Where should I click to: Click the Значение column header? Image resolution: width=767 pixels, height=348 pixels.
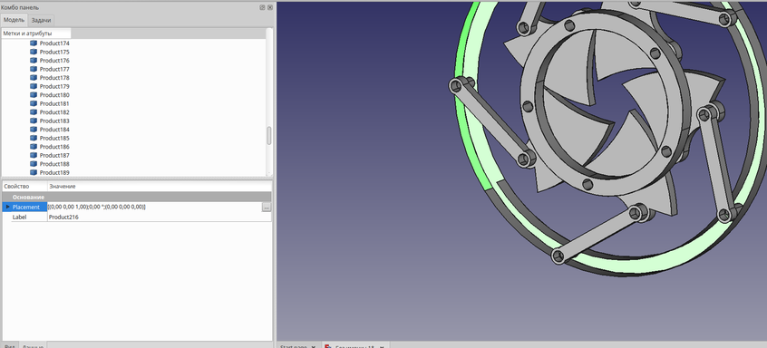pyautogui.click(x=160, y=186)
